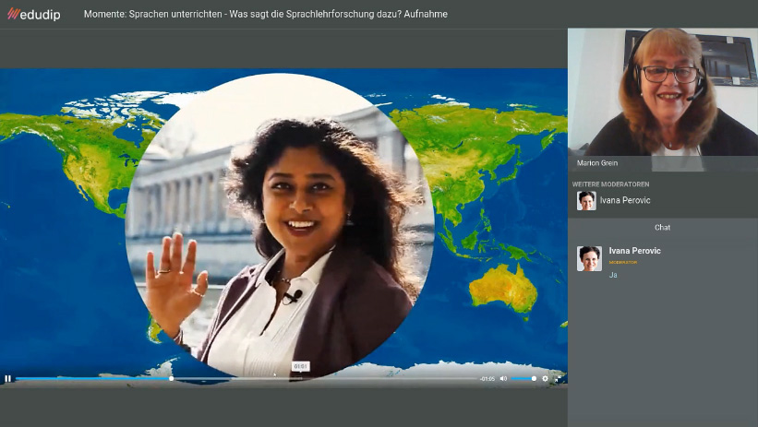The height and width of the screenshot is (427, 758).
Task: Click the remaining time display -01:05
Action: pyautogui.click(x=487, y=378)
